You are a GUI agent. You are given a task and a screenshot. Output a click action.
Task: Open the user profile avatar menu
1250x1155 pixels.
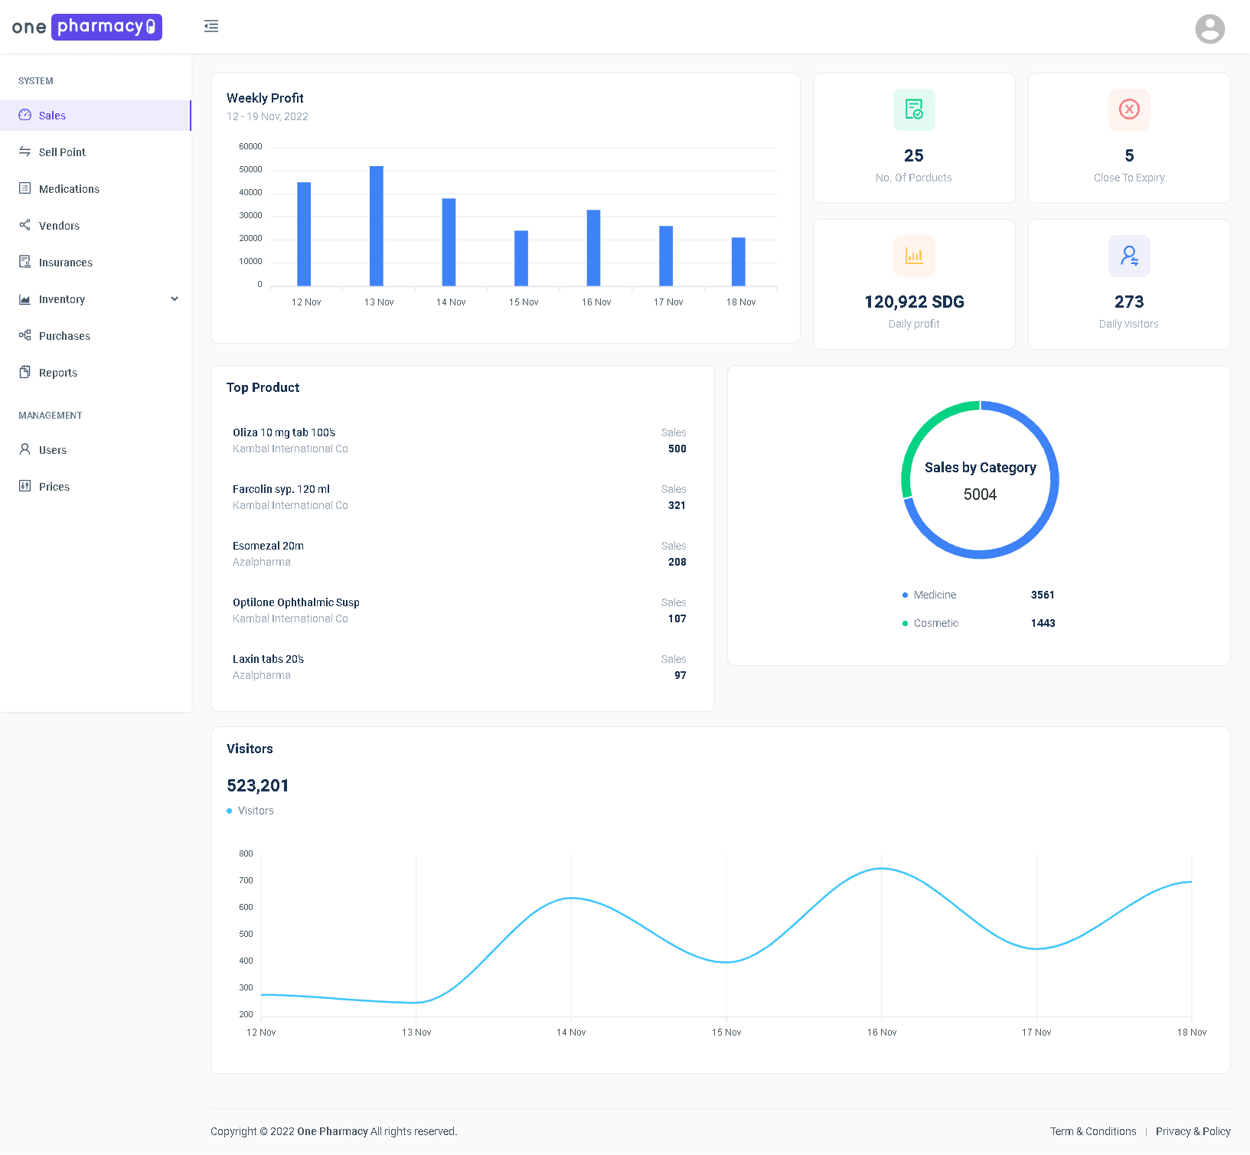(1209, 29)
